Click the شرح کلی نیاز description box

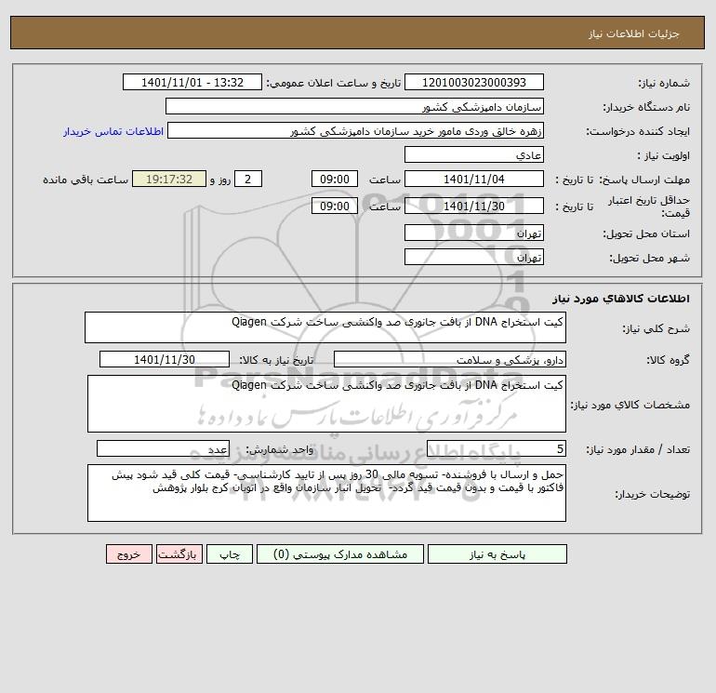point(325,327)
